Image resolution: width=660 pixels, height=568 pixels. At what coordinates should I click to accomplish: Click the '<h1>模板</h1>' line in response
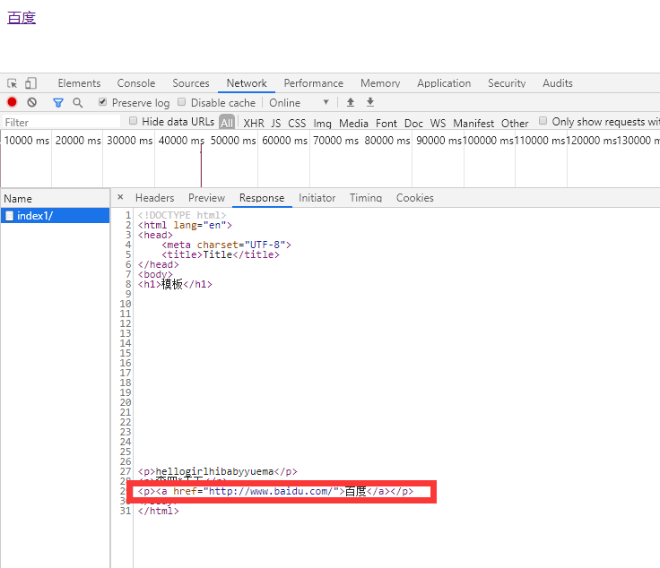(175, 285)
